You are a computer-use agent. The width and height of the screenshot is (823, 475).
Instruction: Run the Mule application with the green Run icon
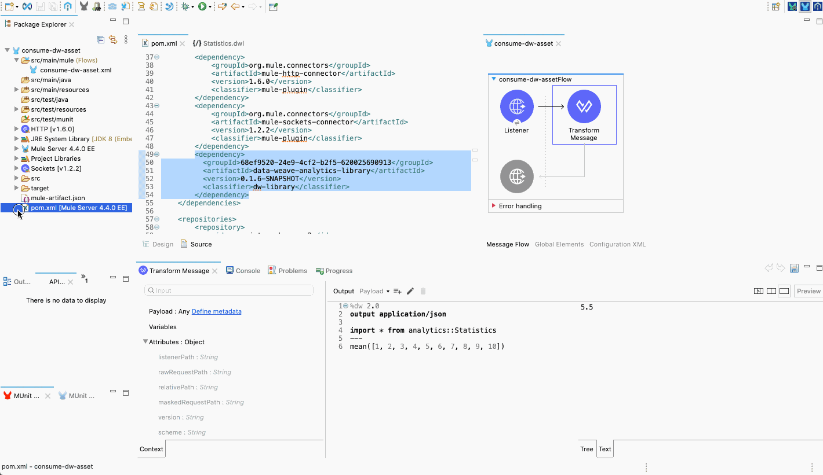(202, 6)
